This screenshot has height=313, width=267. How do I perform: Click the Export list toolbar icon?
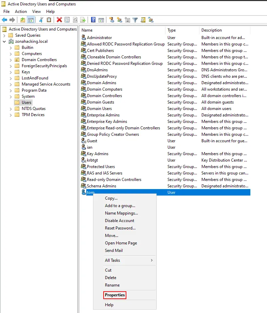[83, 20]
